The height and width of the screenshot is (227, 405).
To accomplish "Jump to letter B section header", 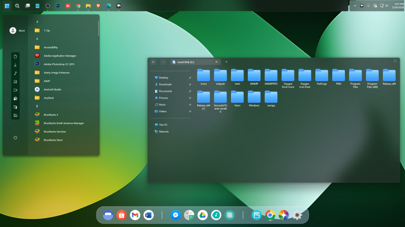I will click(x=37, y=106).
